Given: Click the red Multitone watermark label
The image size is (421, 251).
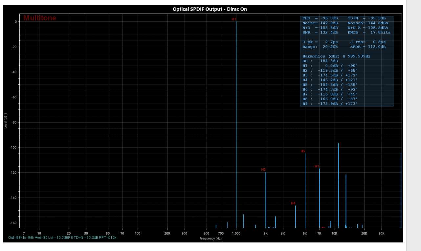Looking at the screenshot, I should [40, 18].
